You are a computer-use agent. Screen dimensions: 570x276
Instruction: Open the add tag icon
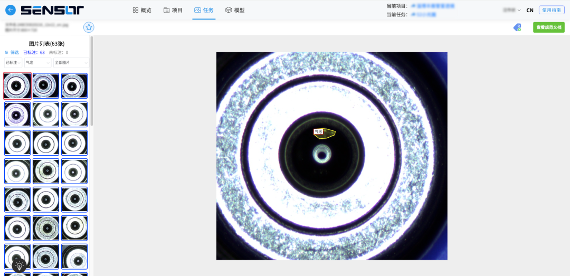tap(517, 27)
